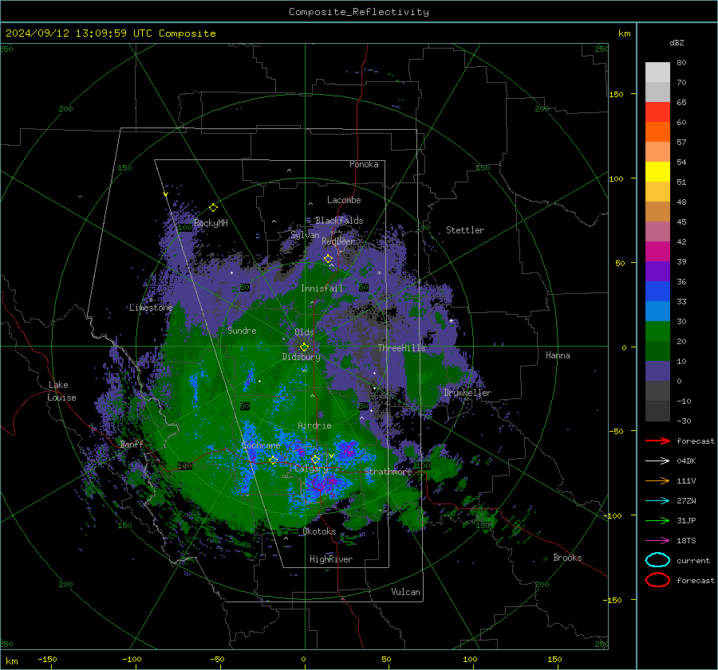Click the 2024/09/12 13:09:59 UTC timestamp
Viewport: 718px width, 670px height.
click(x=73, y=33)
